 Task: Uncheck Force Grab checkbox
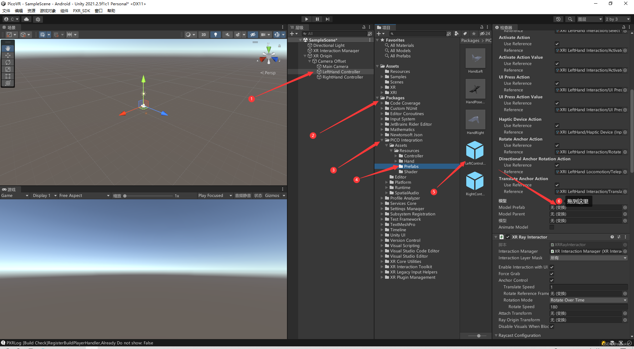pyautogui.click(x=552, y=274)
